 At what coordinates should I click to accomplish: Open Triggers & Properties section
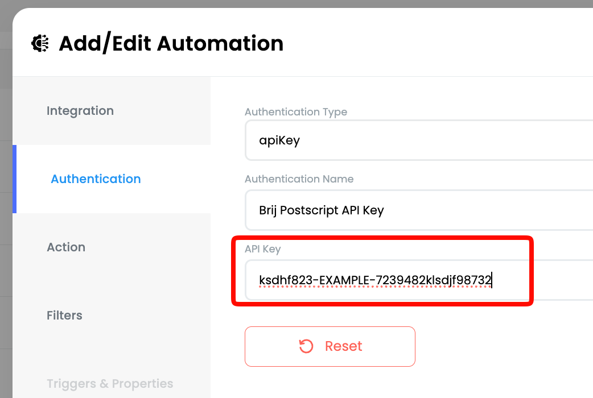[x=110, y=384]
